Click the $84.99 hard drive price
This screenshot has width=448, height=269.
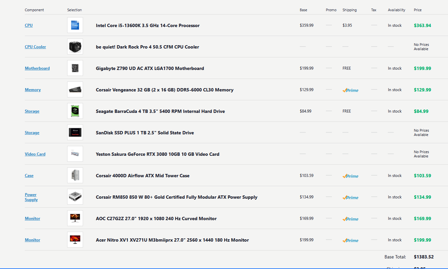point(421,111)
